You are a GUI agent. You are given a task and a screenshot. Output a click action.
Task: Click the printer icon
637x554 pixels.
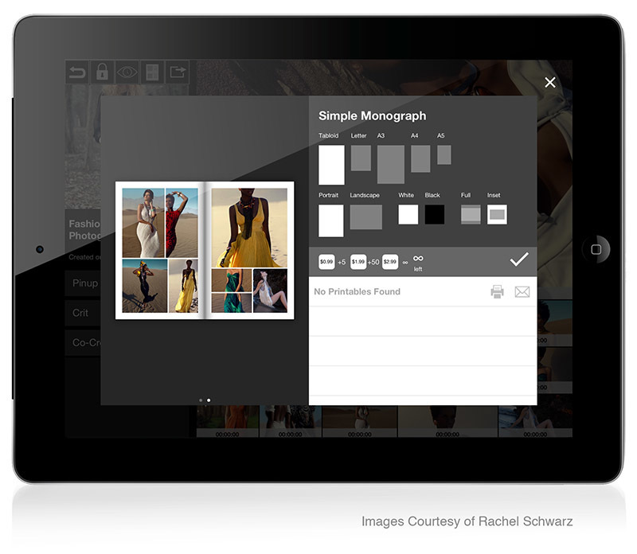tap(497, 292)
